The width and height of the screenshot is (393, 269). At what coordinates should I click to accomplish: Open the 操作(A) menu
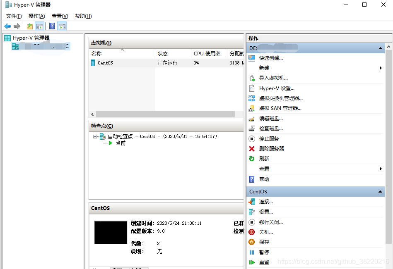click(36, 16)
